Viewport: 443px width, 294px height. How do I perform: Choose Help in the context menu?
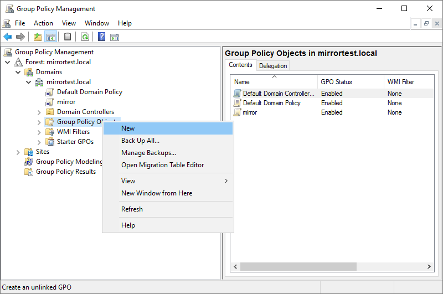[168, 225]
